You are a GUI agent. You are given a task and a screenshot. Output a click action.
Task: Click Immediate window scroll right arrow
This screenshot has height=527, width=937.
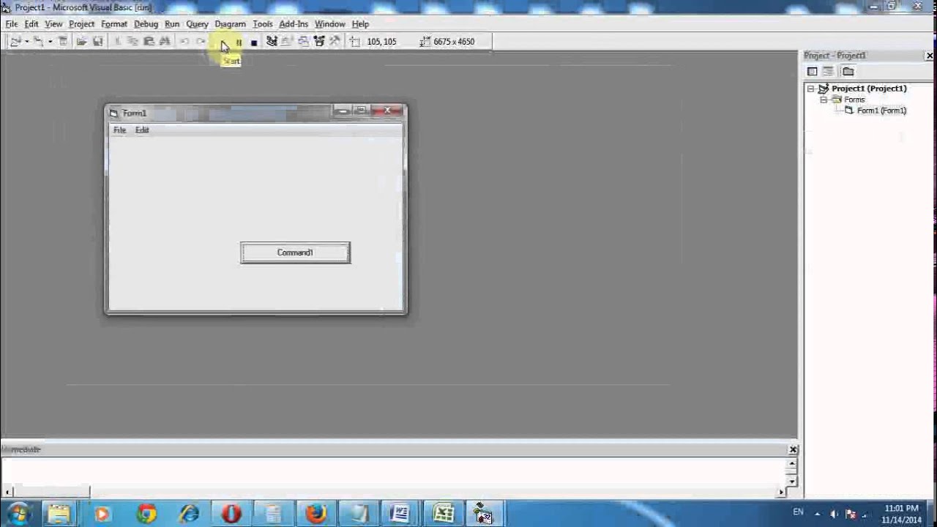click(782, 492)
